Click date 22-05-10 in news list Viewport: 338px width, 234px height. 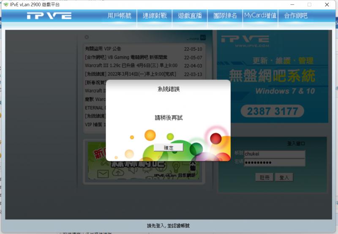tap(193, 49)
